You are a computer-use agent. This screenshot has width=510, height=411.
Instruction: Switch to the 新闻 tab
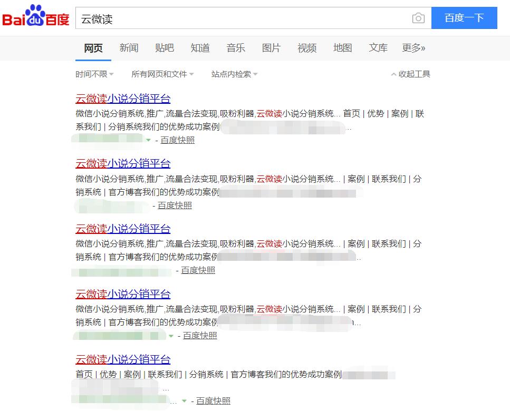pos(129,48)
